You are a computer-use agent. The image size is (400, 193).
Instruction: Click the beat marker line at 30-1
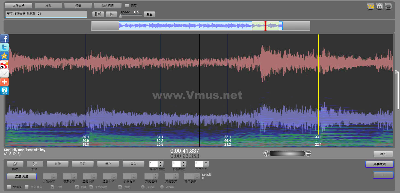coord(86,84)
